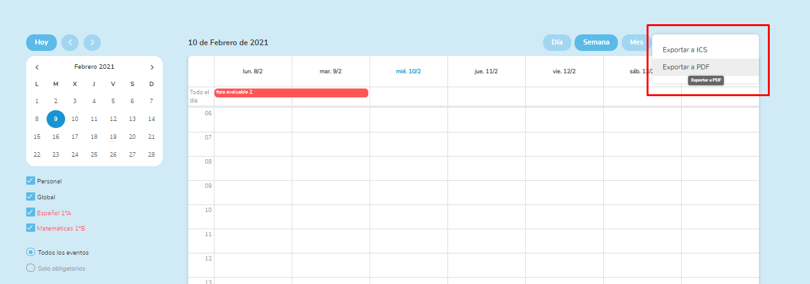Uncheck the Español 1ºA calendar
Viewport: 810px width, 284px height.
point(30,212)
